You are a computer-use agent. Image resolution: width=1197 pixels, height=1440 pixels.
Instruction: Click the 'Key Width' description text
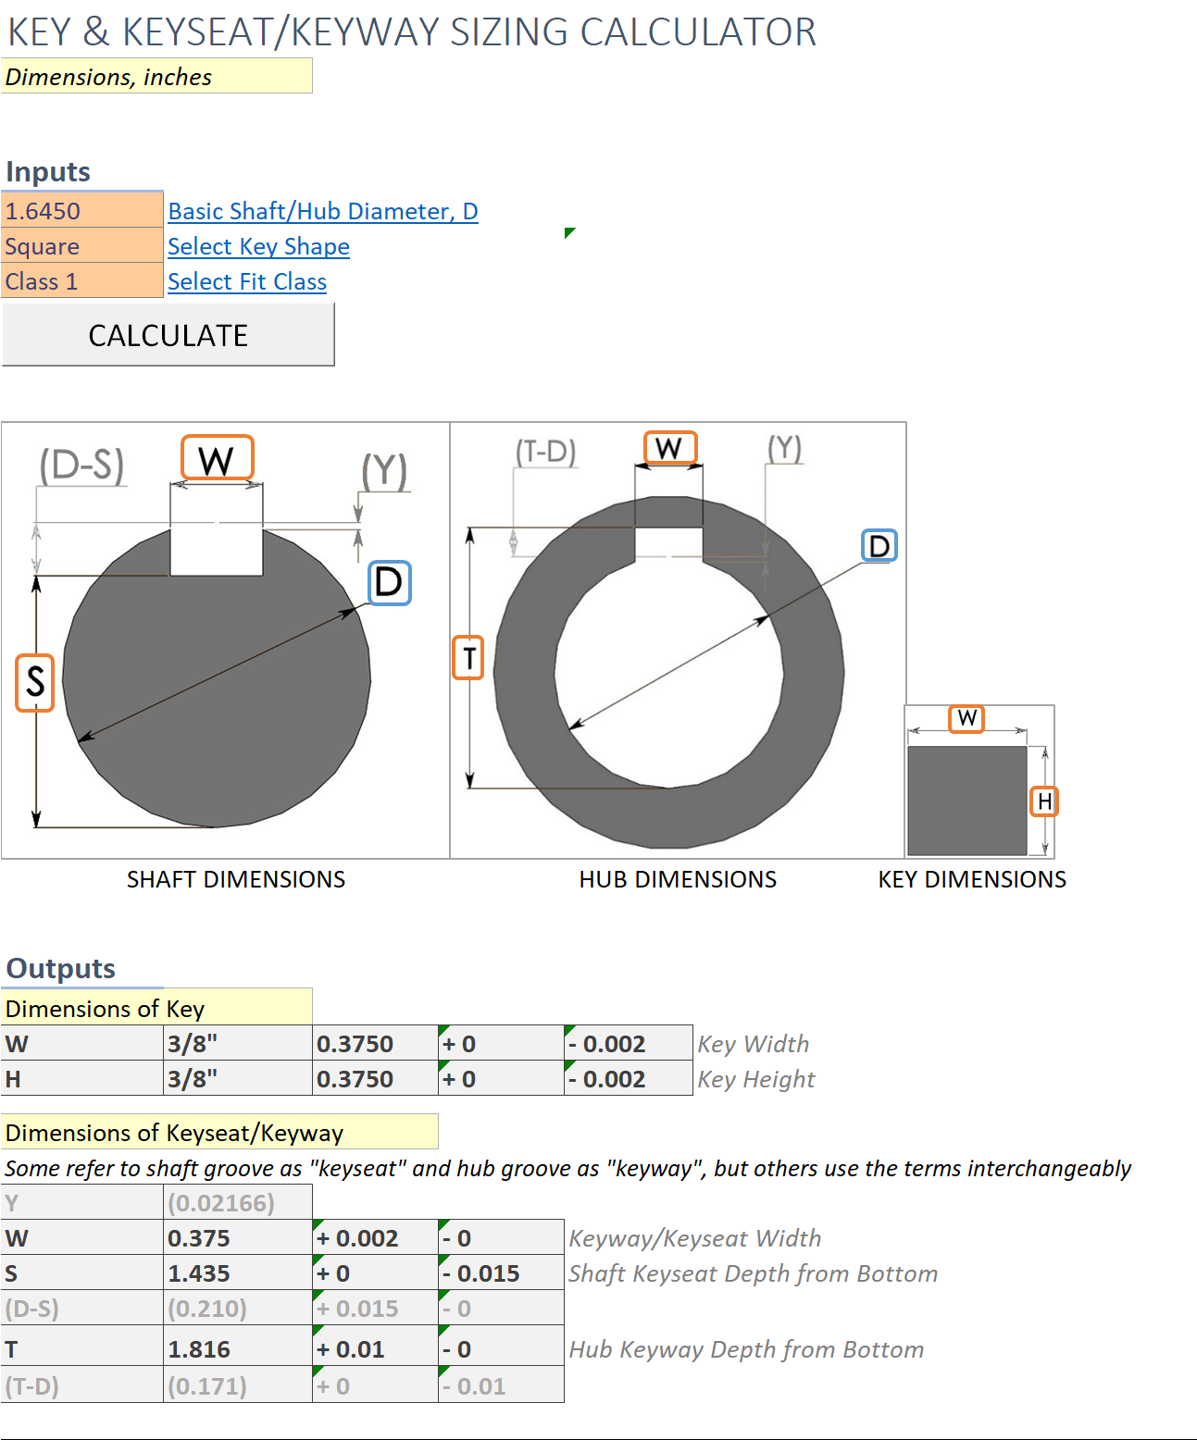click(754, 1044)
